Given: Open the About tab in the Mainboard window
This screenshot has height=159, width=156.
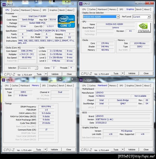Looking at the screenshot, I should (147, 86).
